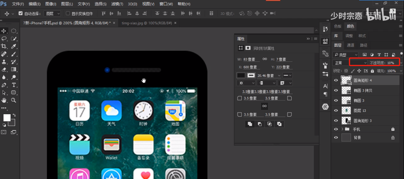This screenshot has height=179, width=404.
Task: Open the fill 填充 dropdown arrow
Action: (x=401, y=71)
